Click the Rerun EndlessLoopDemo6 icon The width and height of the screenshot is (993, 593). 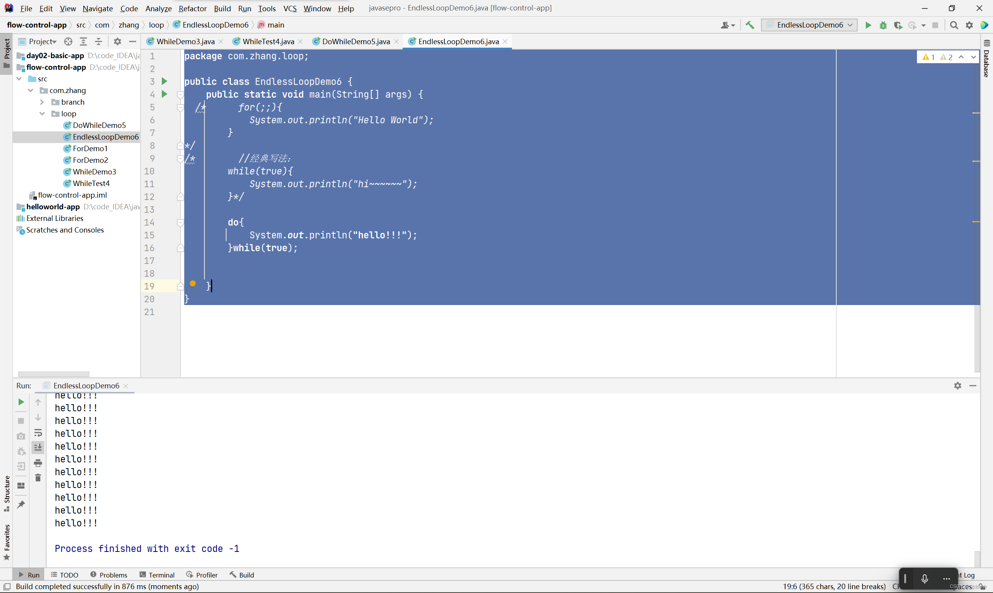coord(21,401)
